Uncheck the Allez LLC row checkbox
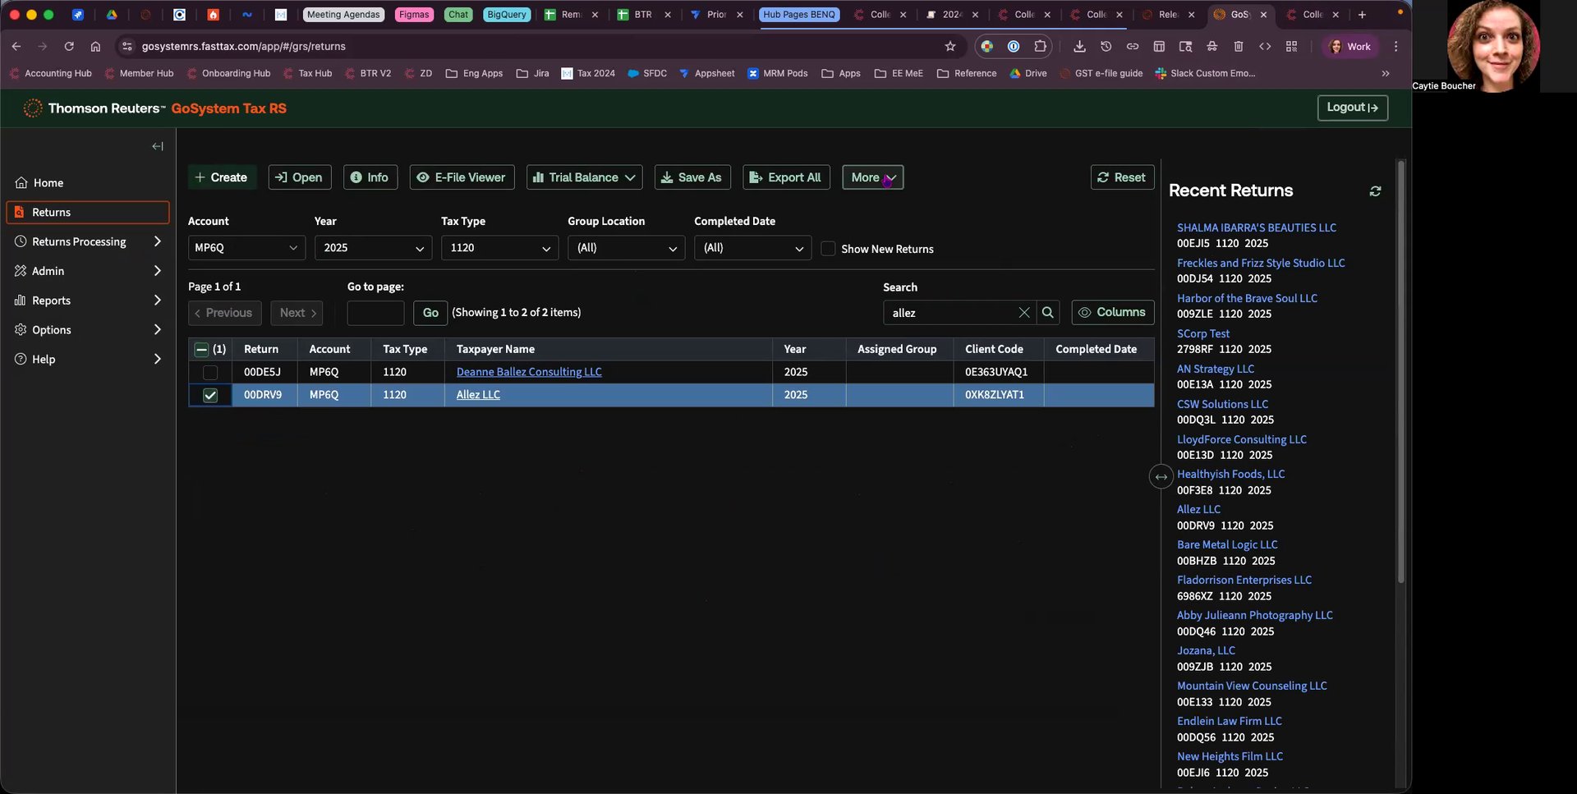Image resolution: width=1577 pixels, height=794 pixels. pyautogui.click(x=210, y=396)
